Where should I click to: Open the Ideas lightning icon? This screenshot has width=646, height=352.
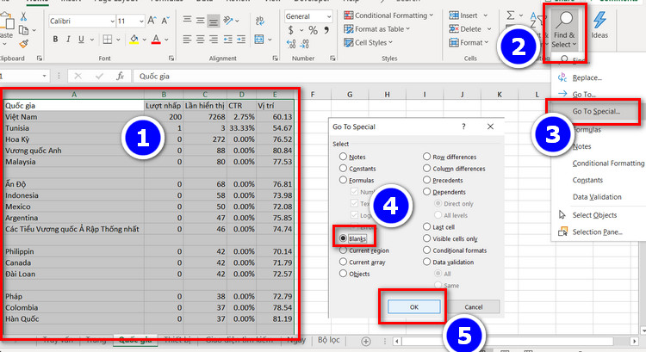[x=599, y=25]
